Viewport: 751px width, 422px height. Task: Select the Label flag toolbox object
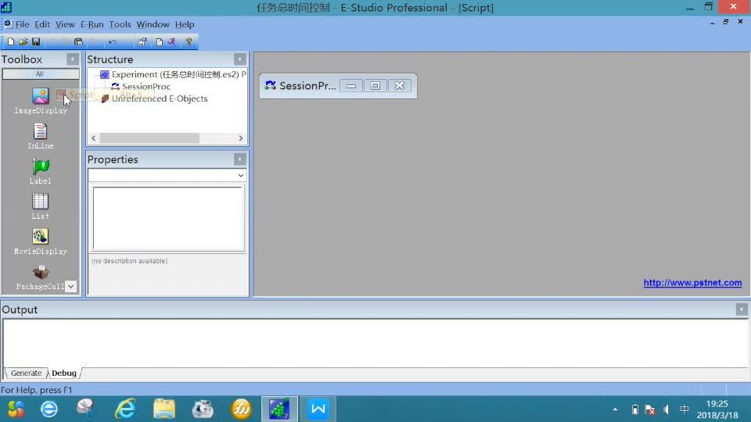40,171
